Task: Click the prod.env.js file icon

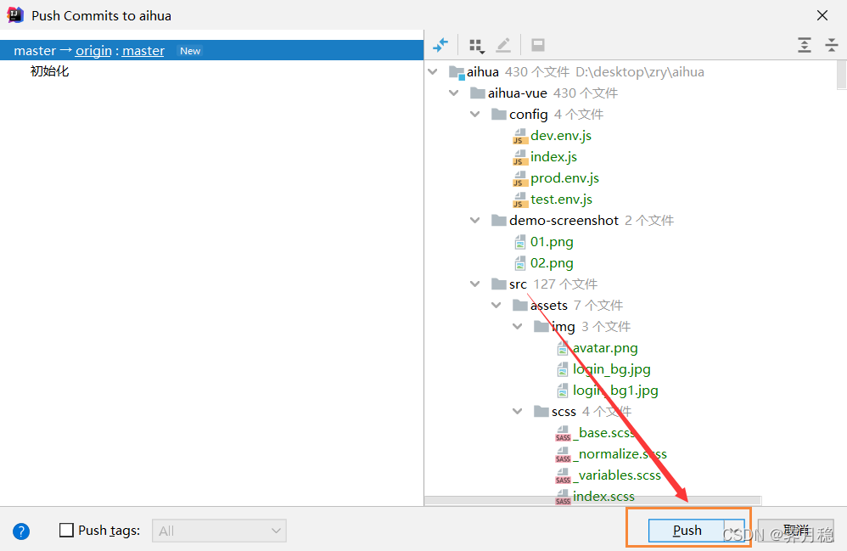Action: pos(519,178)
